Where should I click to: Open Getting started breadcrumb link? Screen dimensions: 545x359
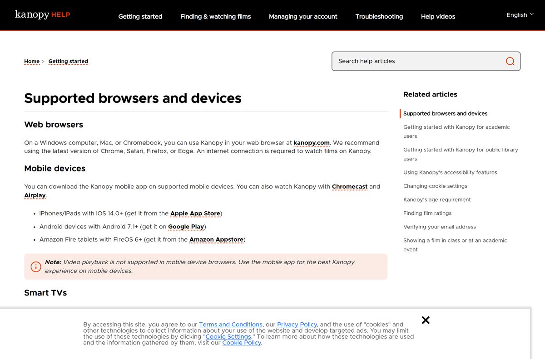pyautogui.click(x=68, y=61)
